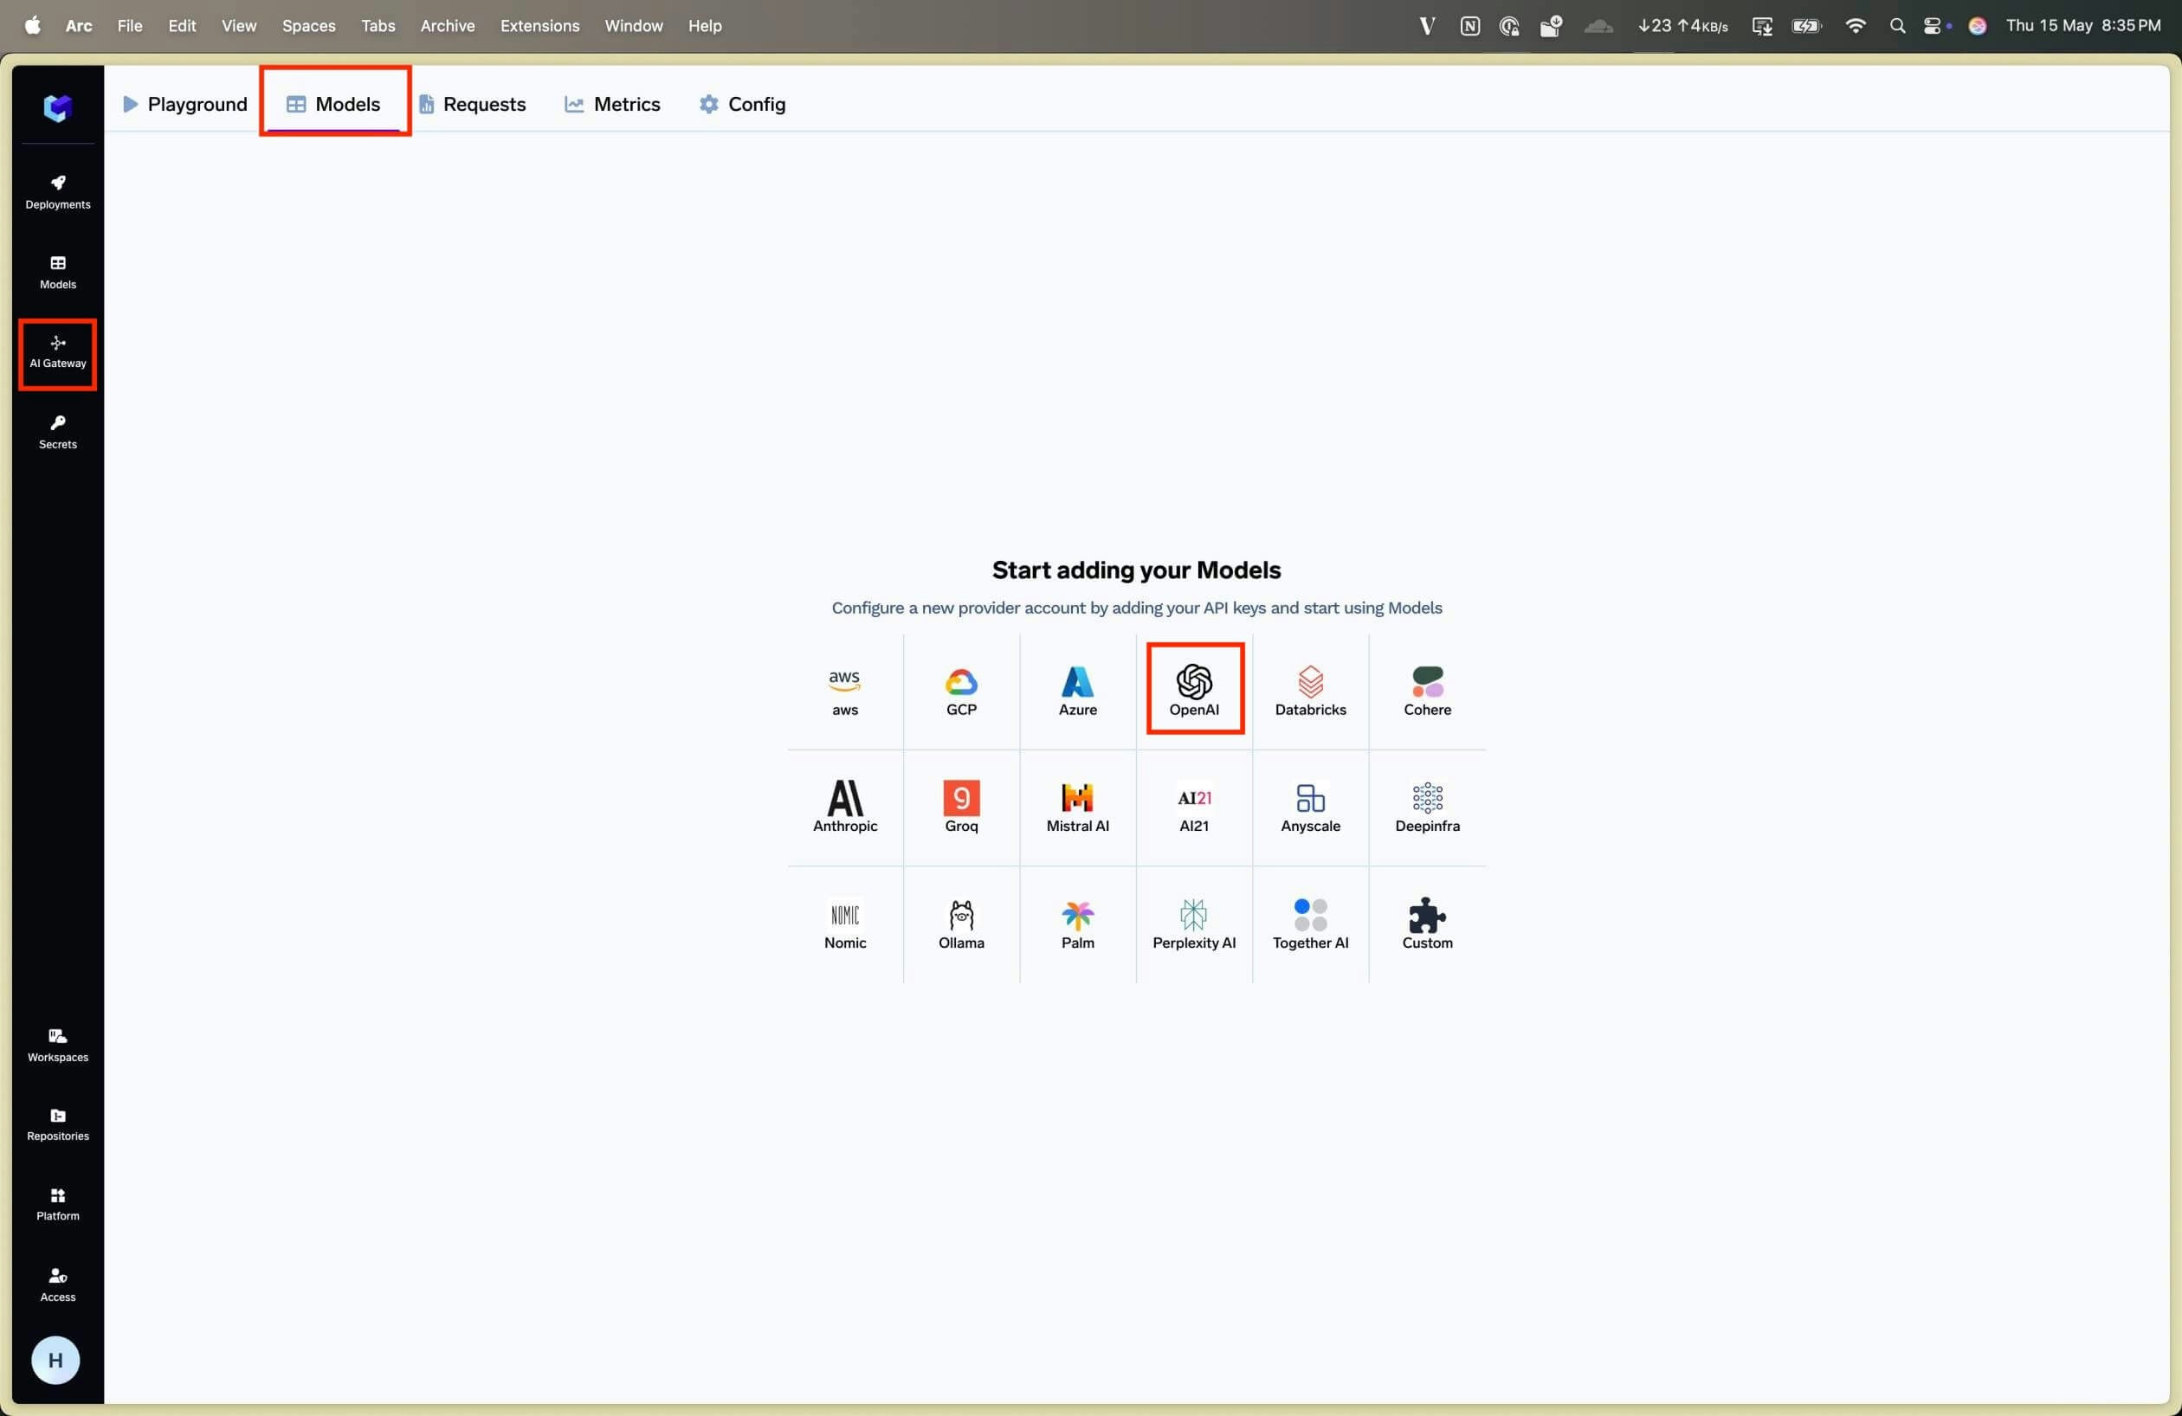Open Deployments in the sidebar
2182x1416 pixels.
58,192
